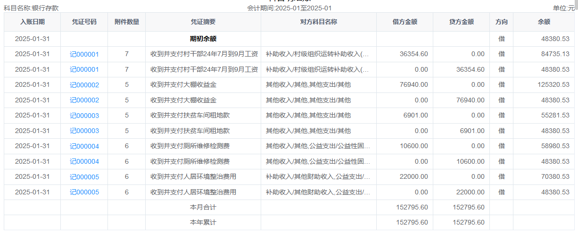The width and height of the screenshot is (578, 234).
Task: Select the 期初余额 summary cell
Action: click(x=203, y=39)
